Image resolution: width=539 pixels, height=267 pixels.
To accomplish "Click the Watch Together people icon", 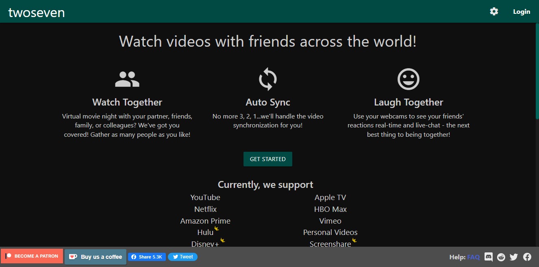I will (127, 80).
